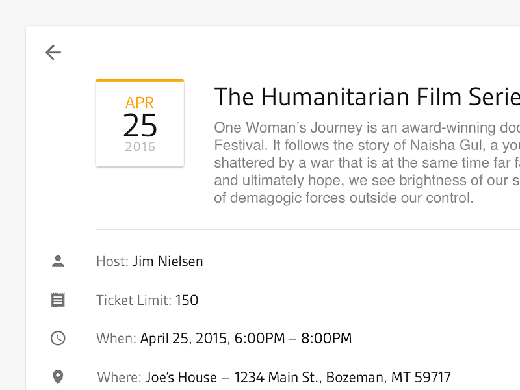Click the ticket limit value 150
This screenshot has width=520, height=390.
point(187,300)
